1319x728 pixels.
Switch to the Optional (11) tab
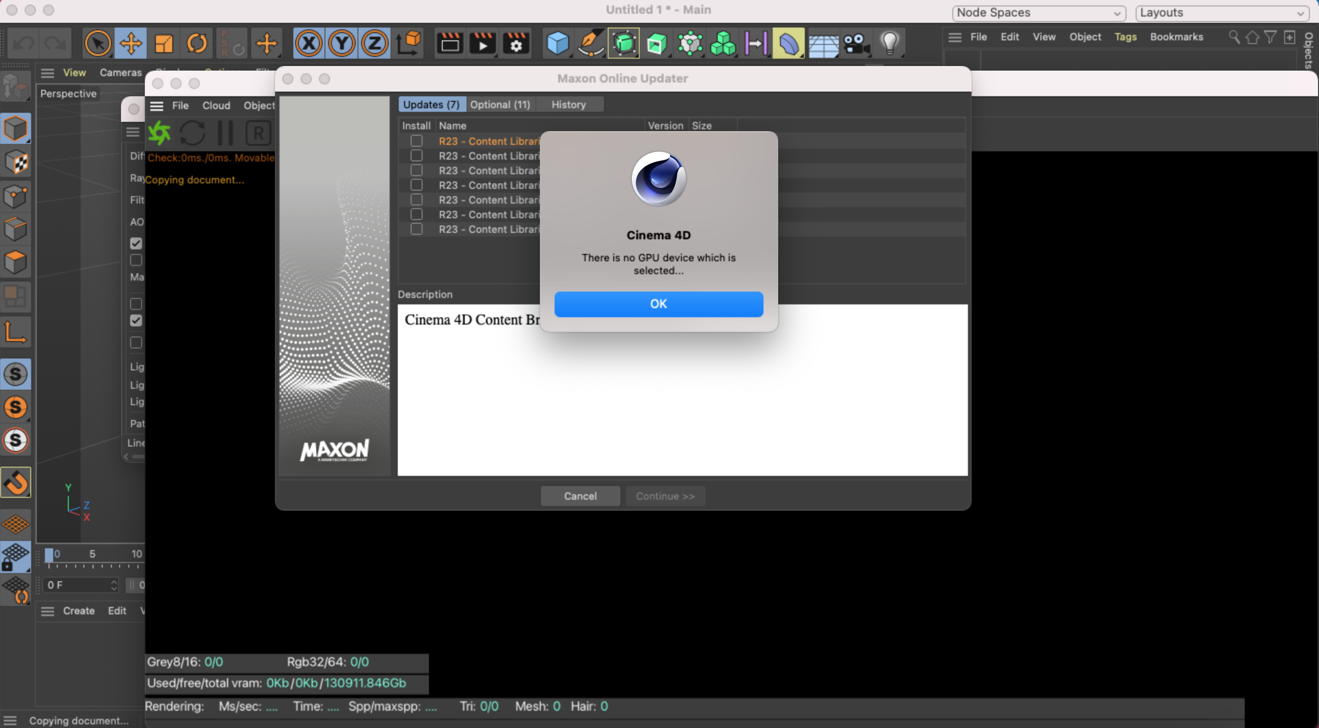(x=500, y=105)
